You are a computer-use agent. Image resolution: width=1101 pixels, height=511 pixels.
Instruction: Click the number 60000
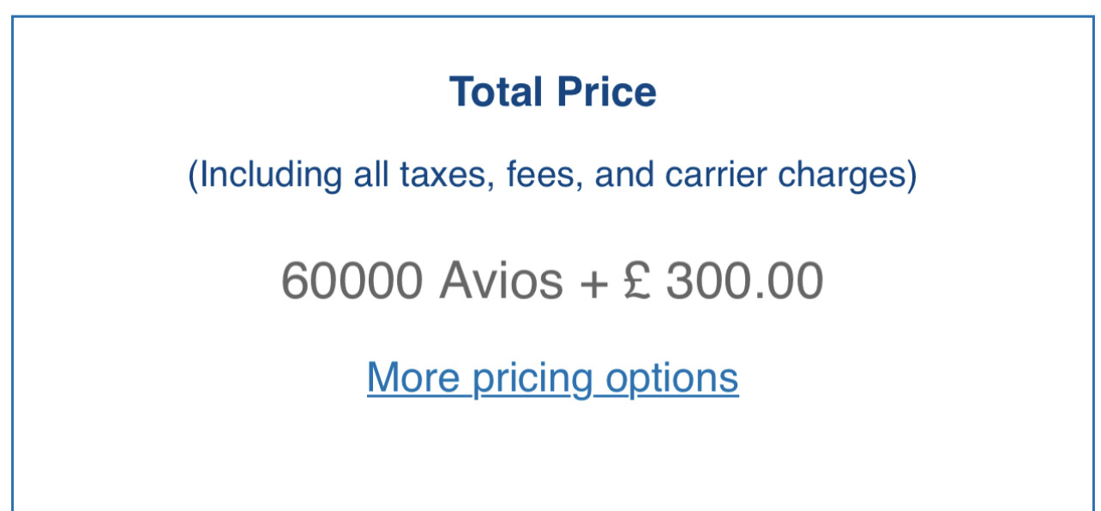(x=352, y=280)
